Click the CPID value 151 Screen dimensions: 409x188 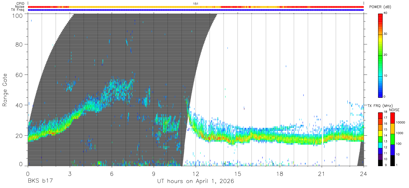pos(196,4)
